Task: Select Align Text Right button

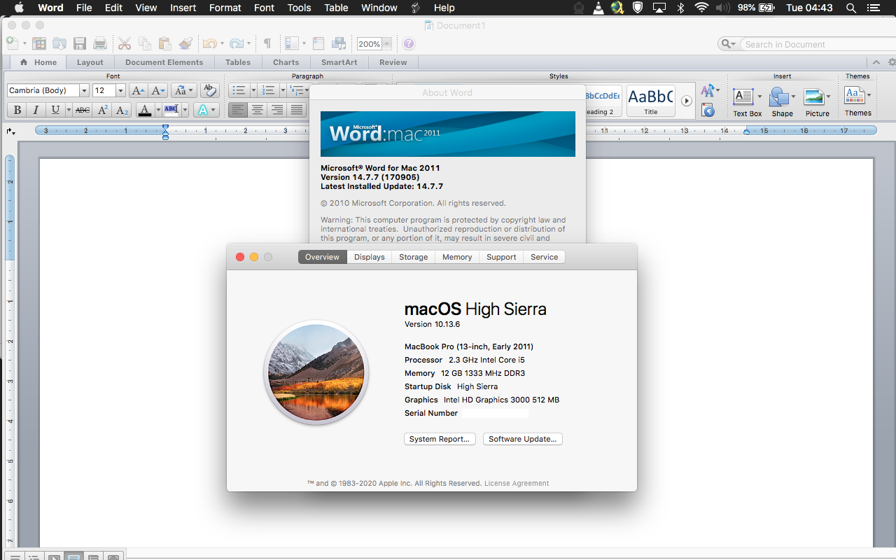Action: click(277, 110)
